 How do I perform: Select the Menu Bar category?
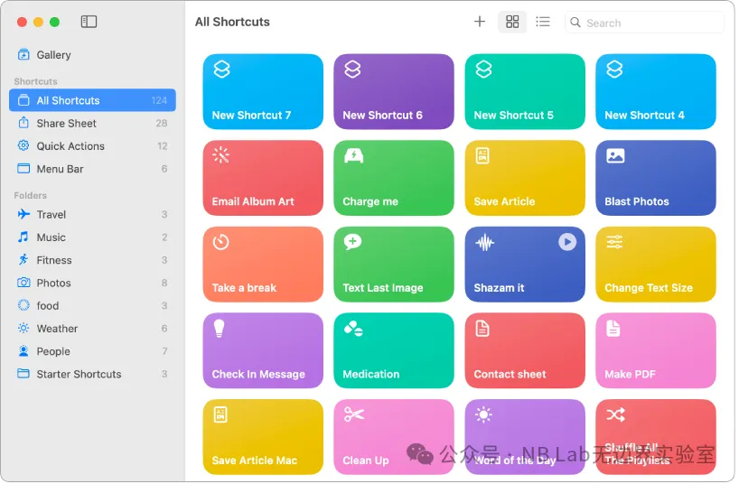click(60, 169)
